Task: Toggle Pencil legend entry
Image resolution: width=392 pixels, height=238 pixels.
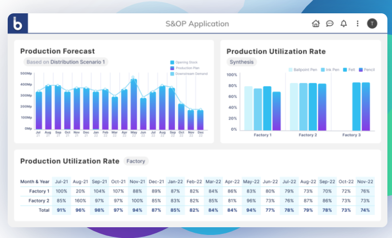Action: 367,70
